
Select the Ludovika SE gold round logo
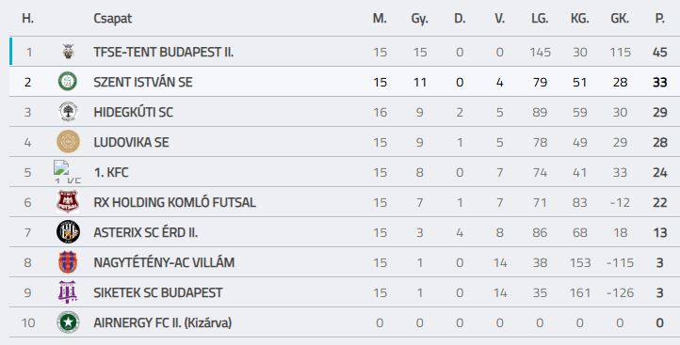[68, 142]
